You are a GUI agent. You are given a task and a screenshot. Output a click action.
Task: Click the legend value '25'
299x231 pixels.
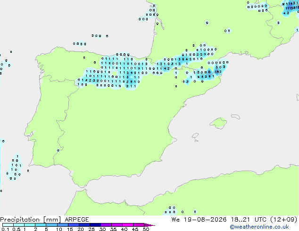click(91, 229)
